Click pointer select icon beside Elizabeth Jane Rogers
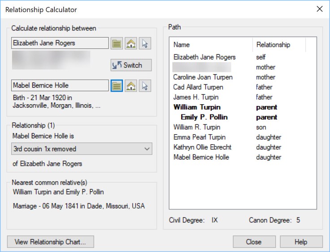The image size is (330, 252). pos(145,44)
